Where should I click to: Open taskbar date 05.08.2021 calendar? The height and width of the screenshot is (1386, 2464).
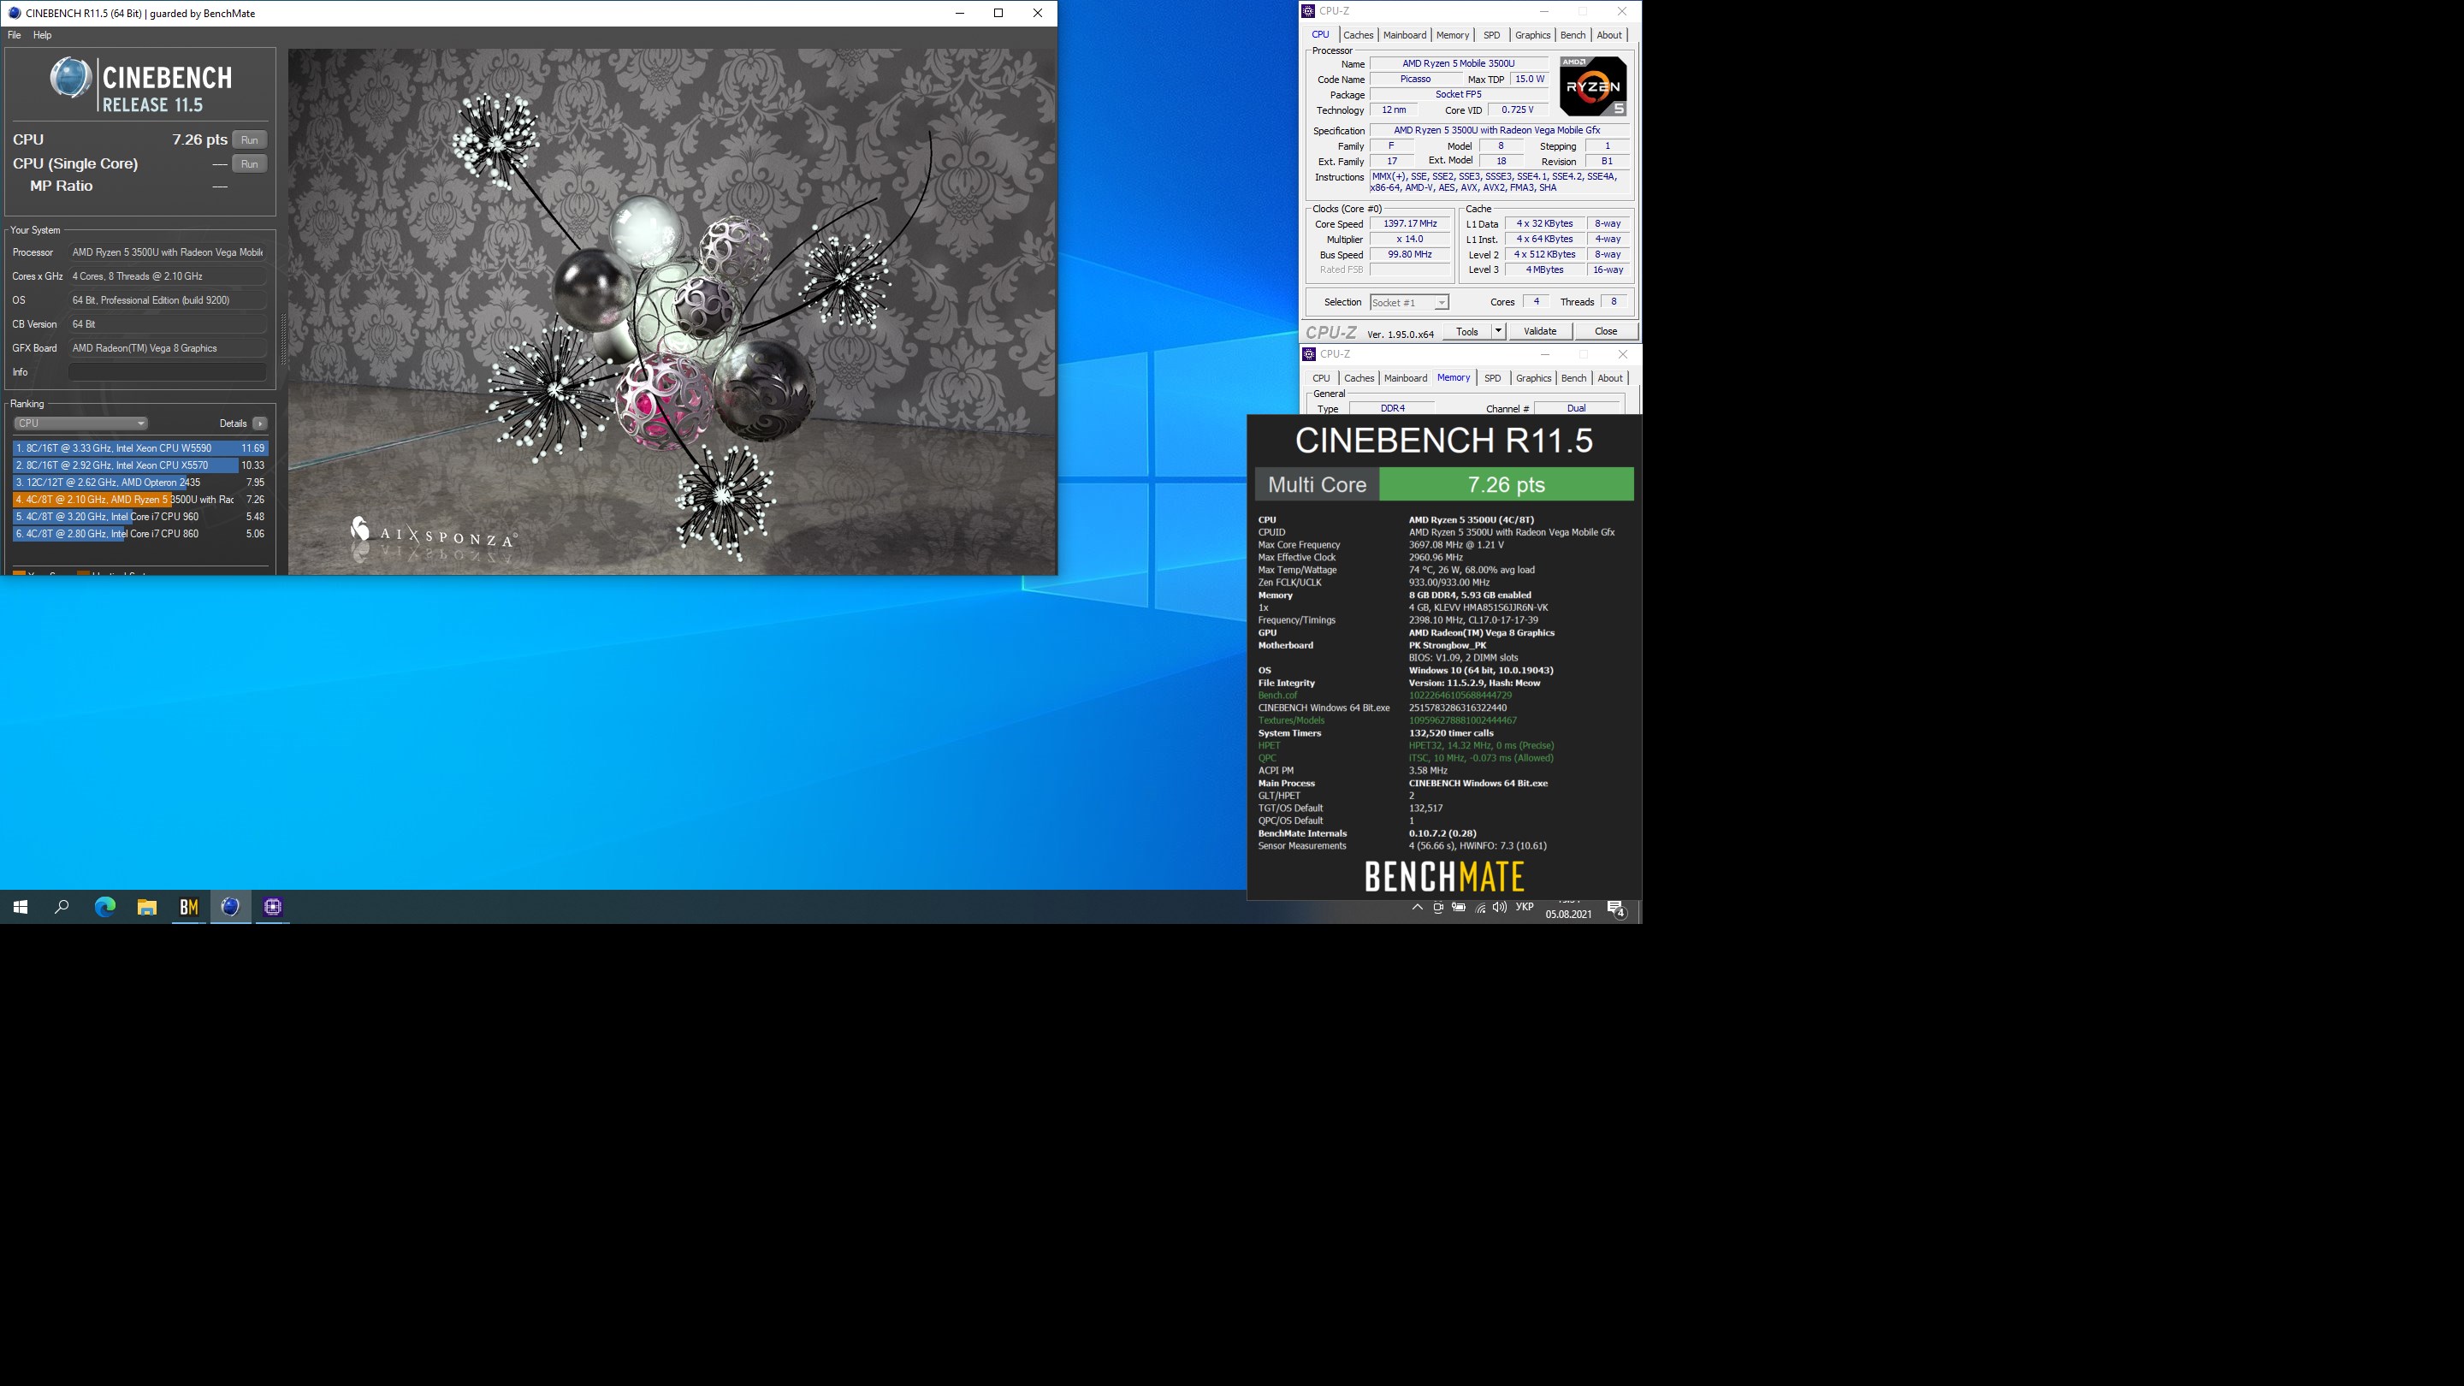coord(1569,914)
